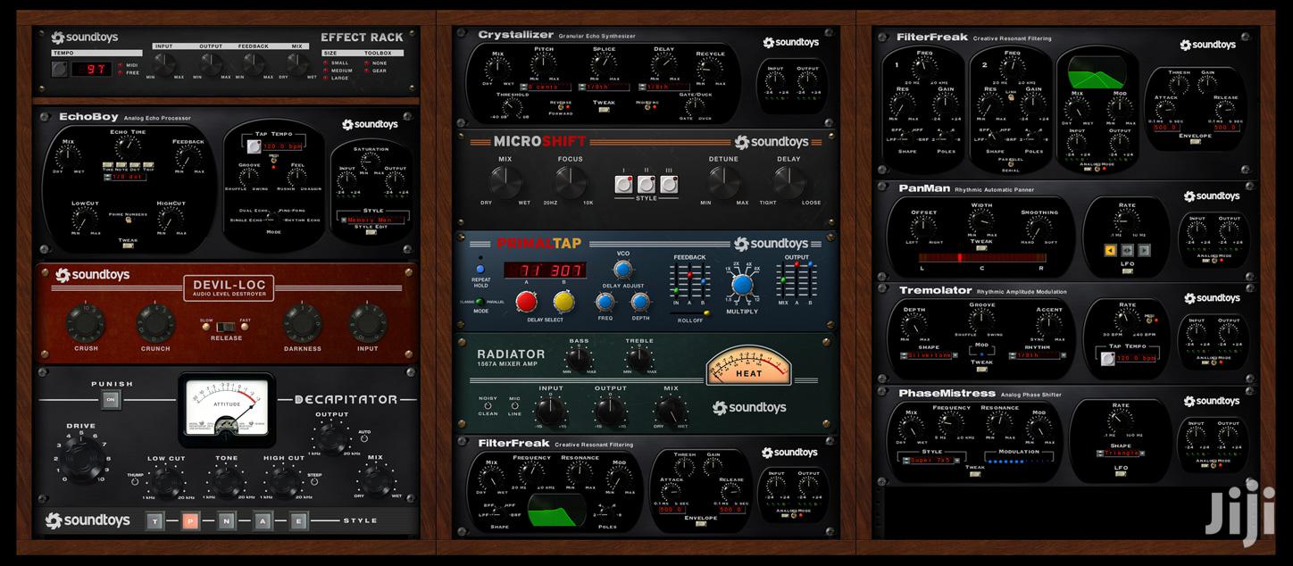Image resolution: width=1293 pixels, height=566 pixels.
Task: Click PrimalTap blue Repeat Hold button
Action: pos(480,268)
